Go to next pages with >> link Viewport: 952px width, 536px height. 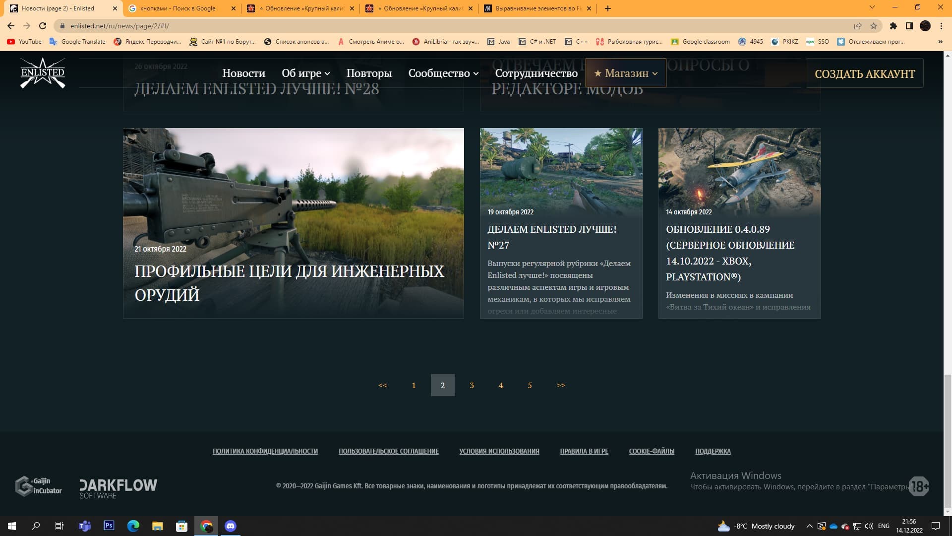click(561, 385)
